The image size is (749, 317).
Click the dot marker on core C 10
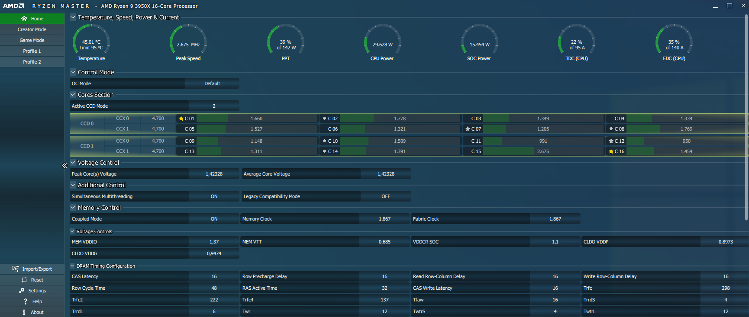[x=324, y=141]
